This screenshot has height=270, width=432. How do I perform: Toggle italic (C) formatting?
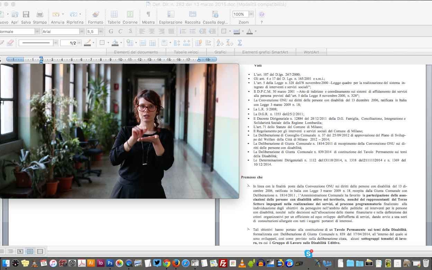pyautogui.click(x=120, y=32)
